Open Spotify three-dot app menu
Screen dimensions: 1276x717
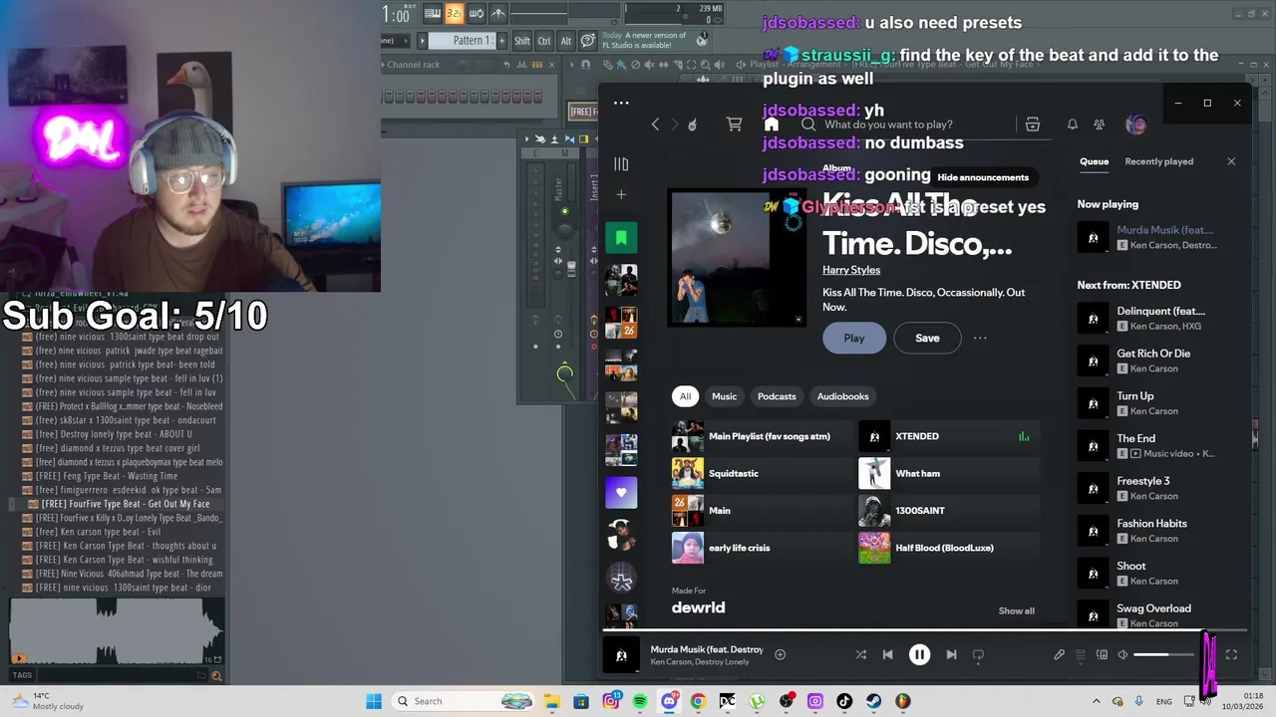621,103
